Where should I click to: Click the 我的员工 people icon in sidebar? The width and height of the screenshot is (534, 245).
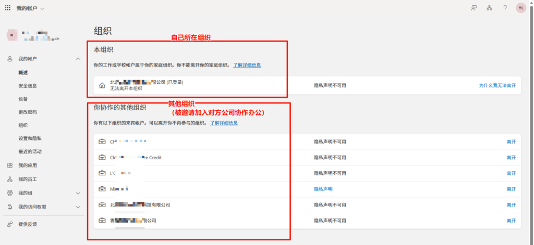tap(10, 179)
